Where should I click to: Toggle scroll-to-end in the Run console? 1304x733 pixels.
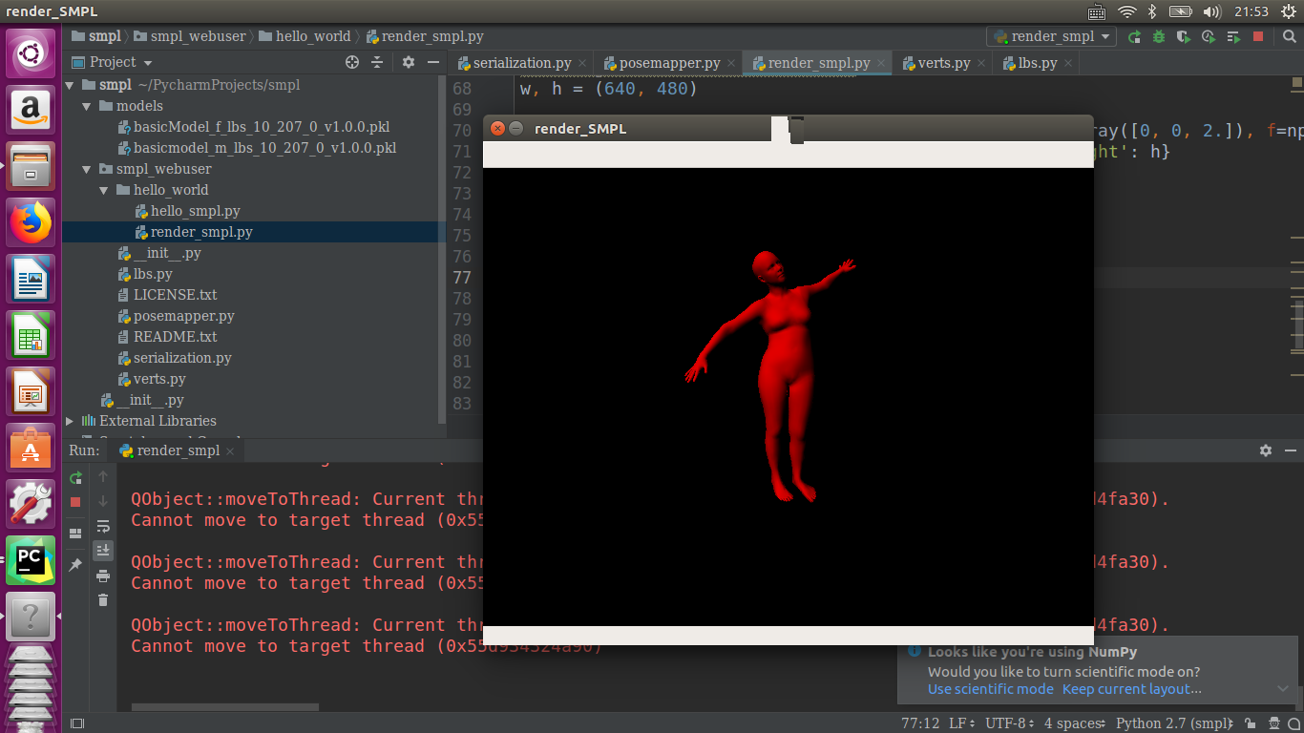coord(103,551)
